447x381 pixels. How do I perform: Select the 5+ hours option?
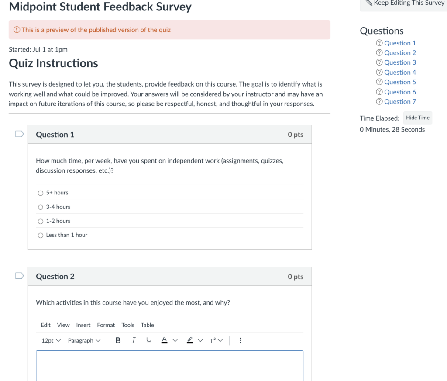[x=41, y=193]
